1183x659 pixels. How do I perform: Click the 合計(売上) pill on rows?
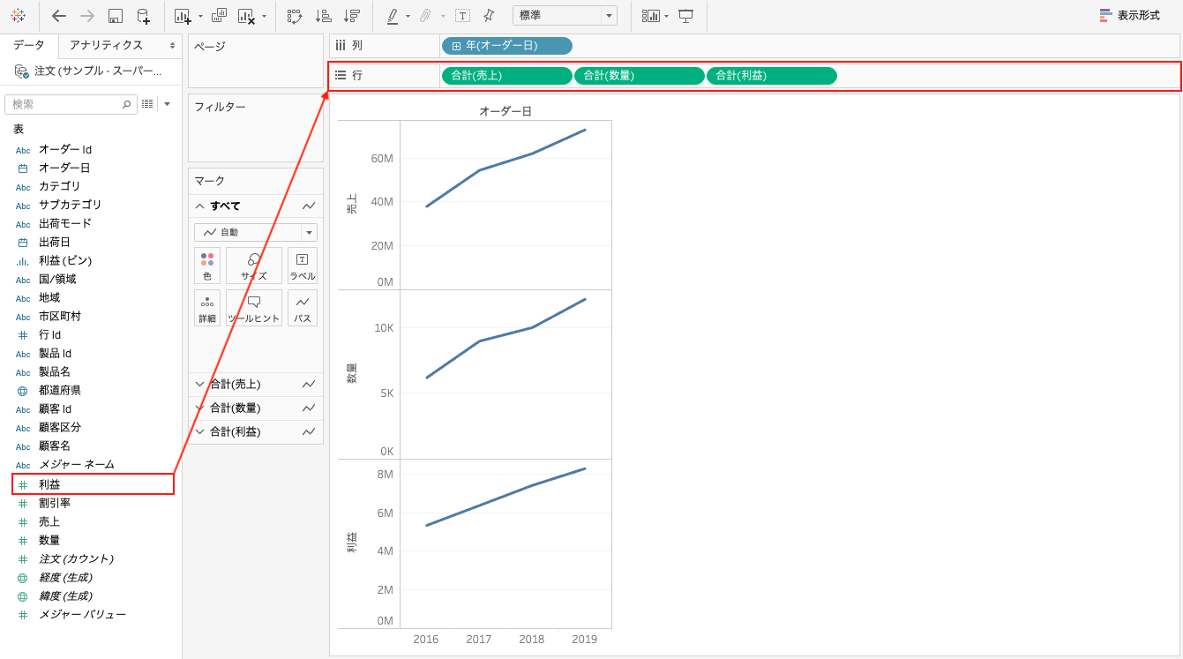507,76
